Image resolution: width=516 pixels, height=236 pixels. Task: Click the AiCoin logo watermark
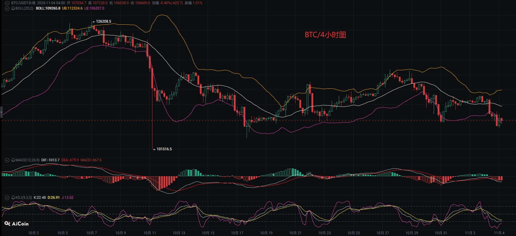[17, 224]
